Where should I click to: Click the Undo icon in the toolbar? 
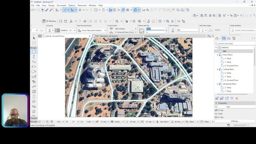point(33,10)
